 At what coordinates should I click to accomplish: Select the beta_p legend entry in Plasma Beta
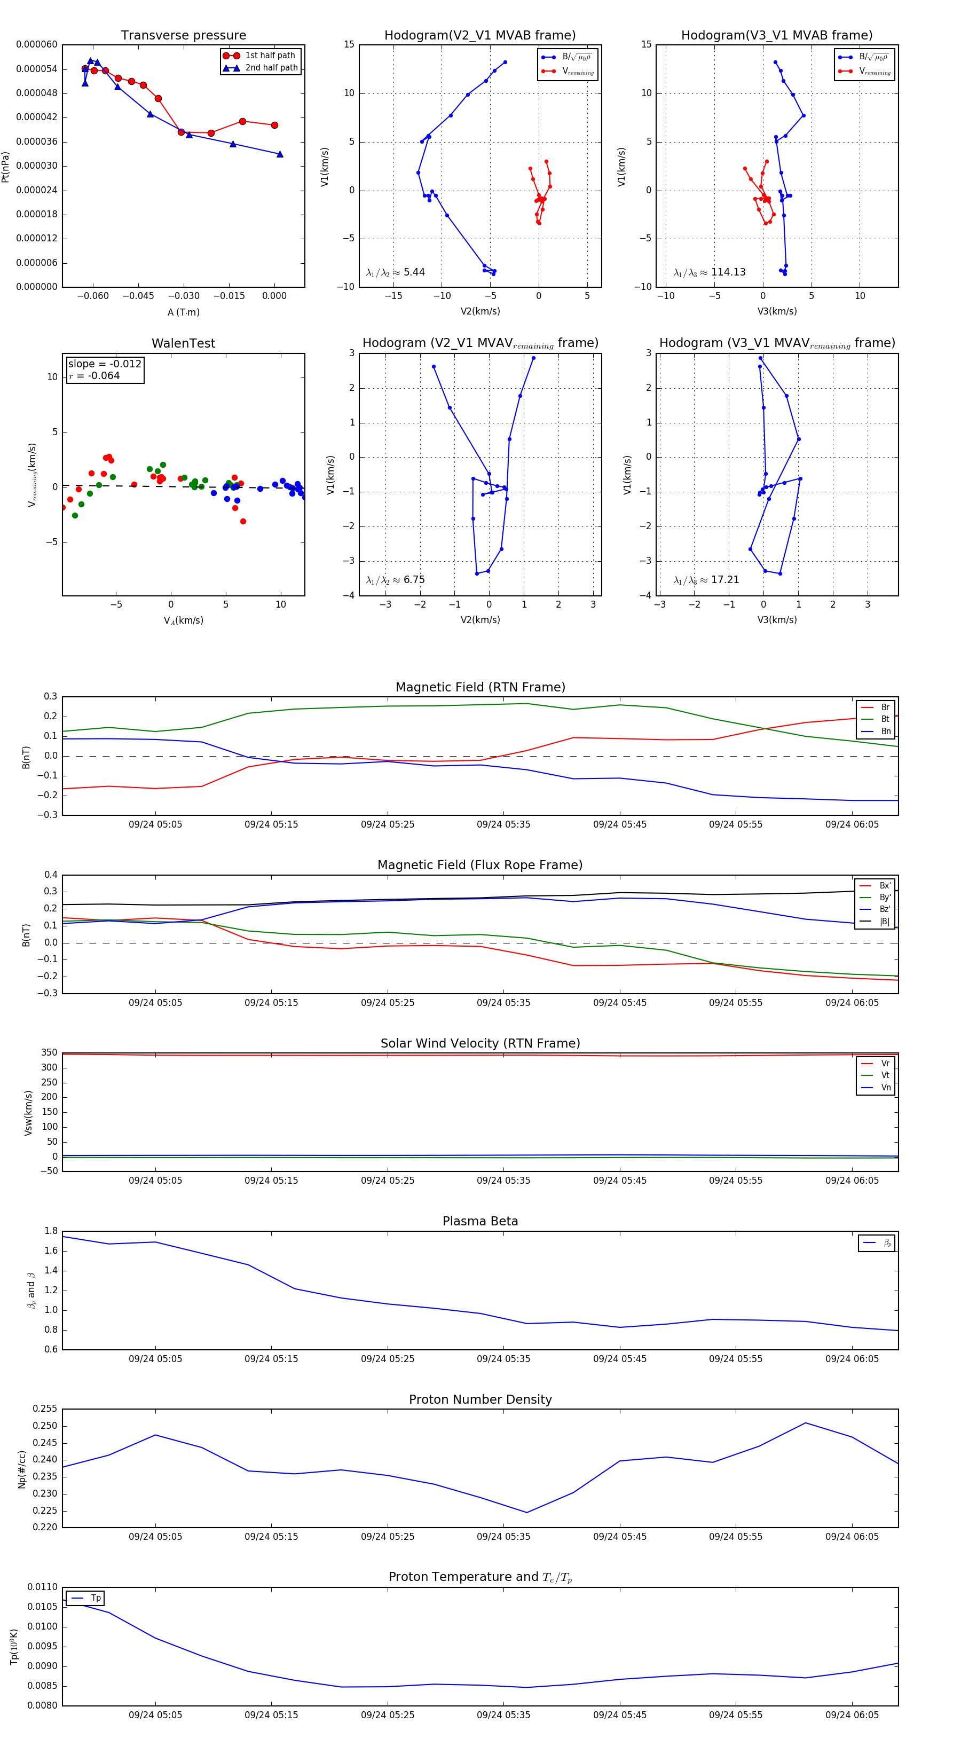(877, 1243)
